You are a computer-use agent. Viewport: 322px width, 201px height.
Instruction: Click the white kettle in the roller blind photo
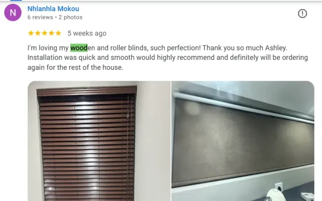[x=276, y=195]
